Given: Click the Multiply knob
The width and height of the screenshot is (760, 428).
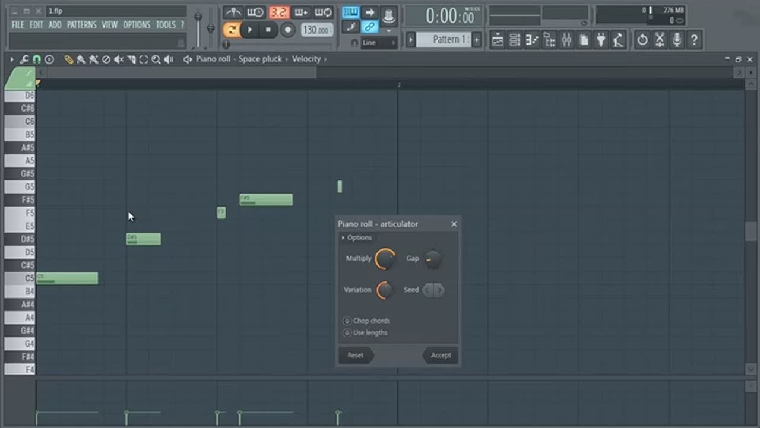Looking at the screenshot, I should (385, 259).
